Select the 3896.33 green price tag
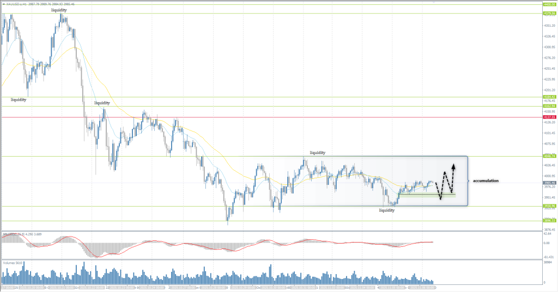This screenshot has width=558, height=292. [x=549, y=221]
